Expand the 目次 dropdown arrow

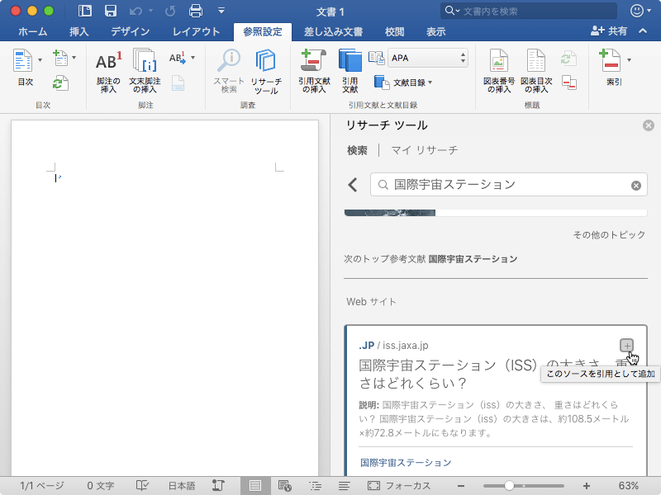click(x=40, y=59)
